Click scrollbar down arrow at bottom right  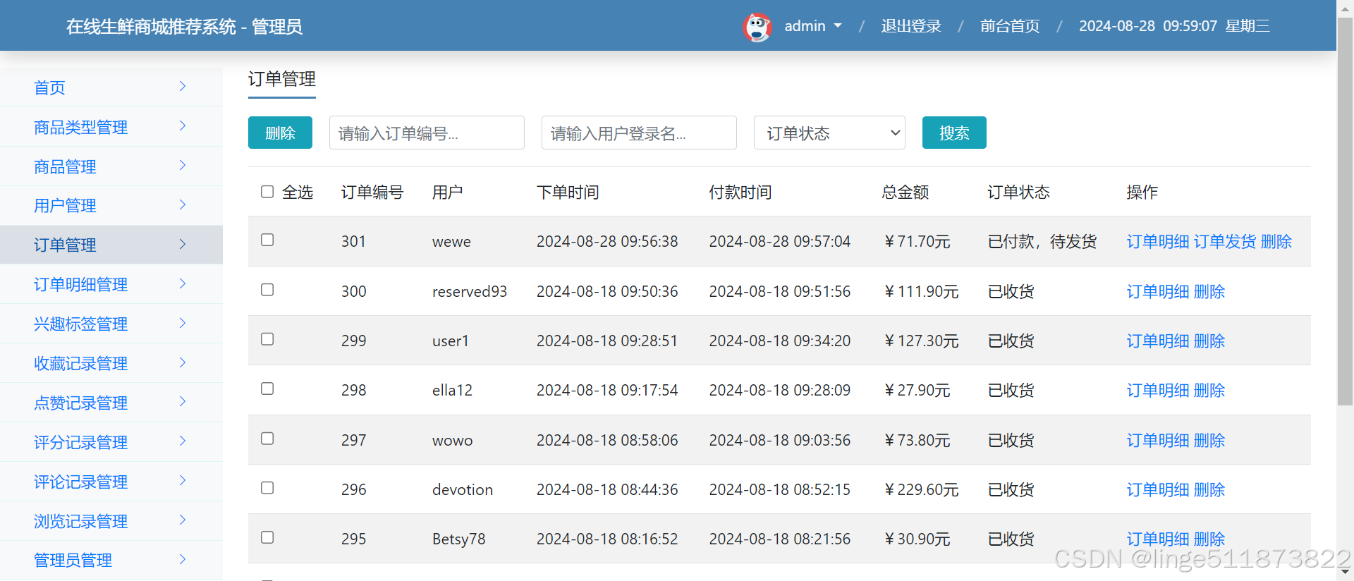(x=1345, y=572)
